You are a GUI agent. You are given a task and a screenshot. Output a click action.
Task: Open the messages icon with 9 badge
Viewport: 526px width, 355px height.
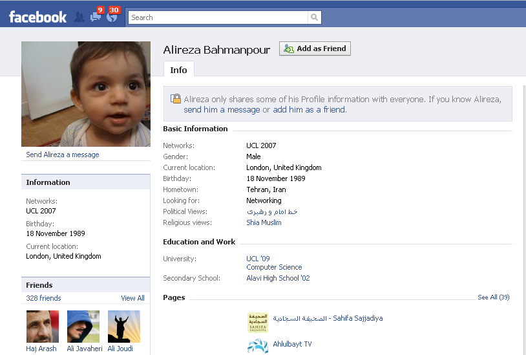tap(96, 17)
